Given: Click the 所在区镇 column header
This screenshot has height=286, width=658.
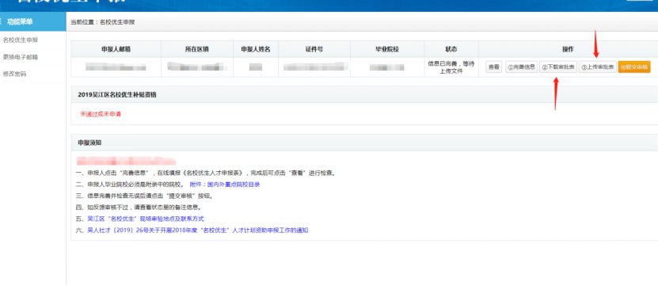Looking at the screenshot, I should click(x=197, y=49).
